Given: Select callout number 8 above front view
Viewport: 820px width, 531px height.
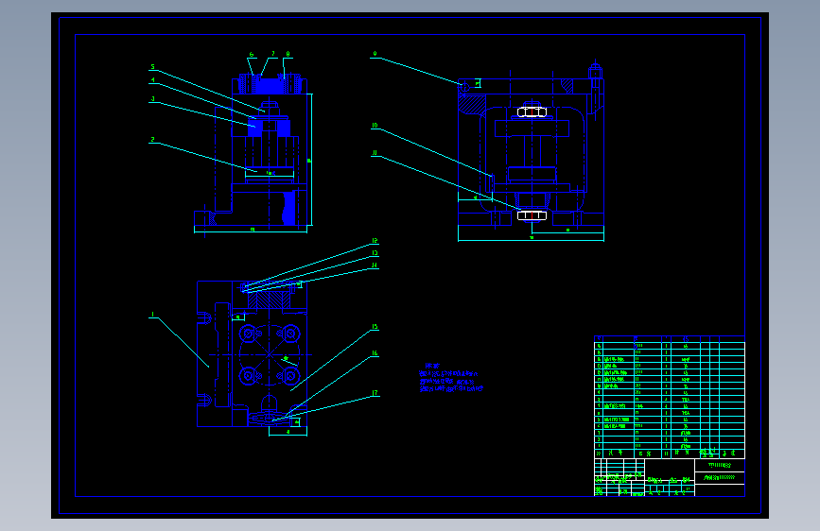Looking at the screenshot, I should (288, 54).
